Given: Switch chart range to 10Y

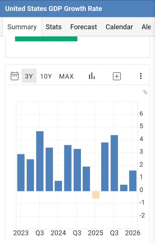Looking at the screenshot, I should click(46, 76).
